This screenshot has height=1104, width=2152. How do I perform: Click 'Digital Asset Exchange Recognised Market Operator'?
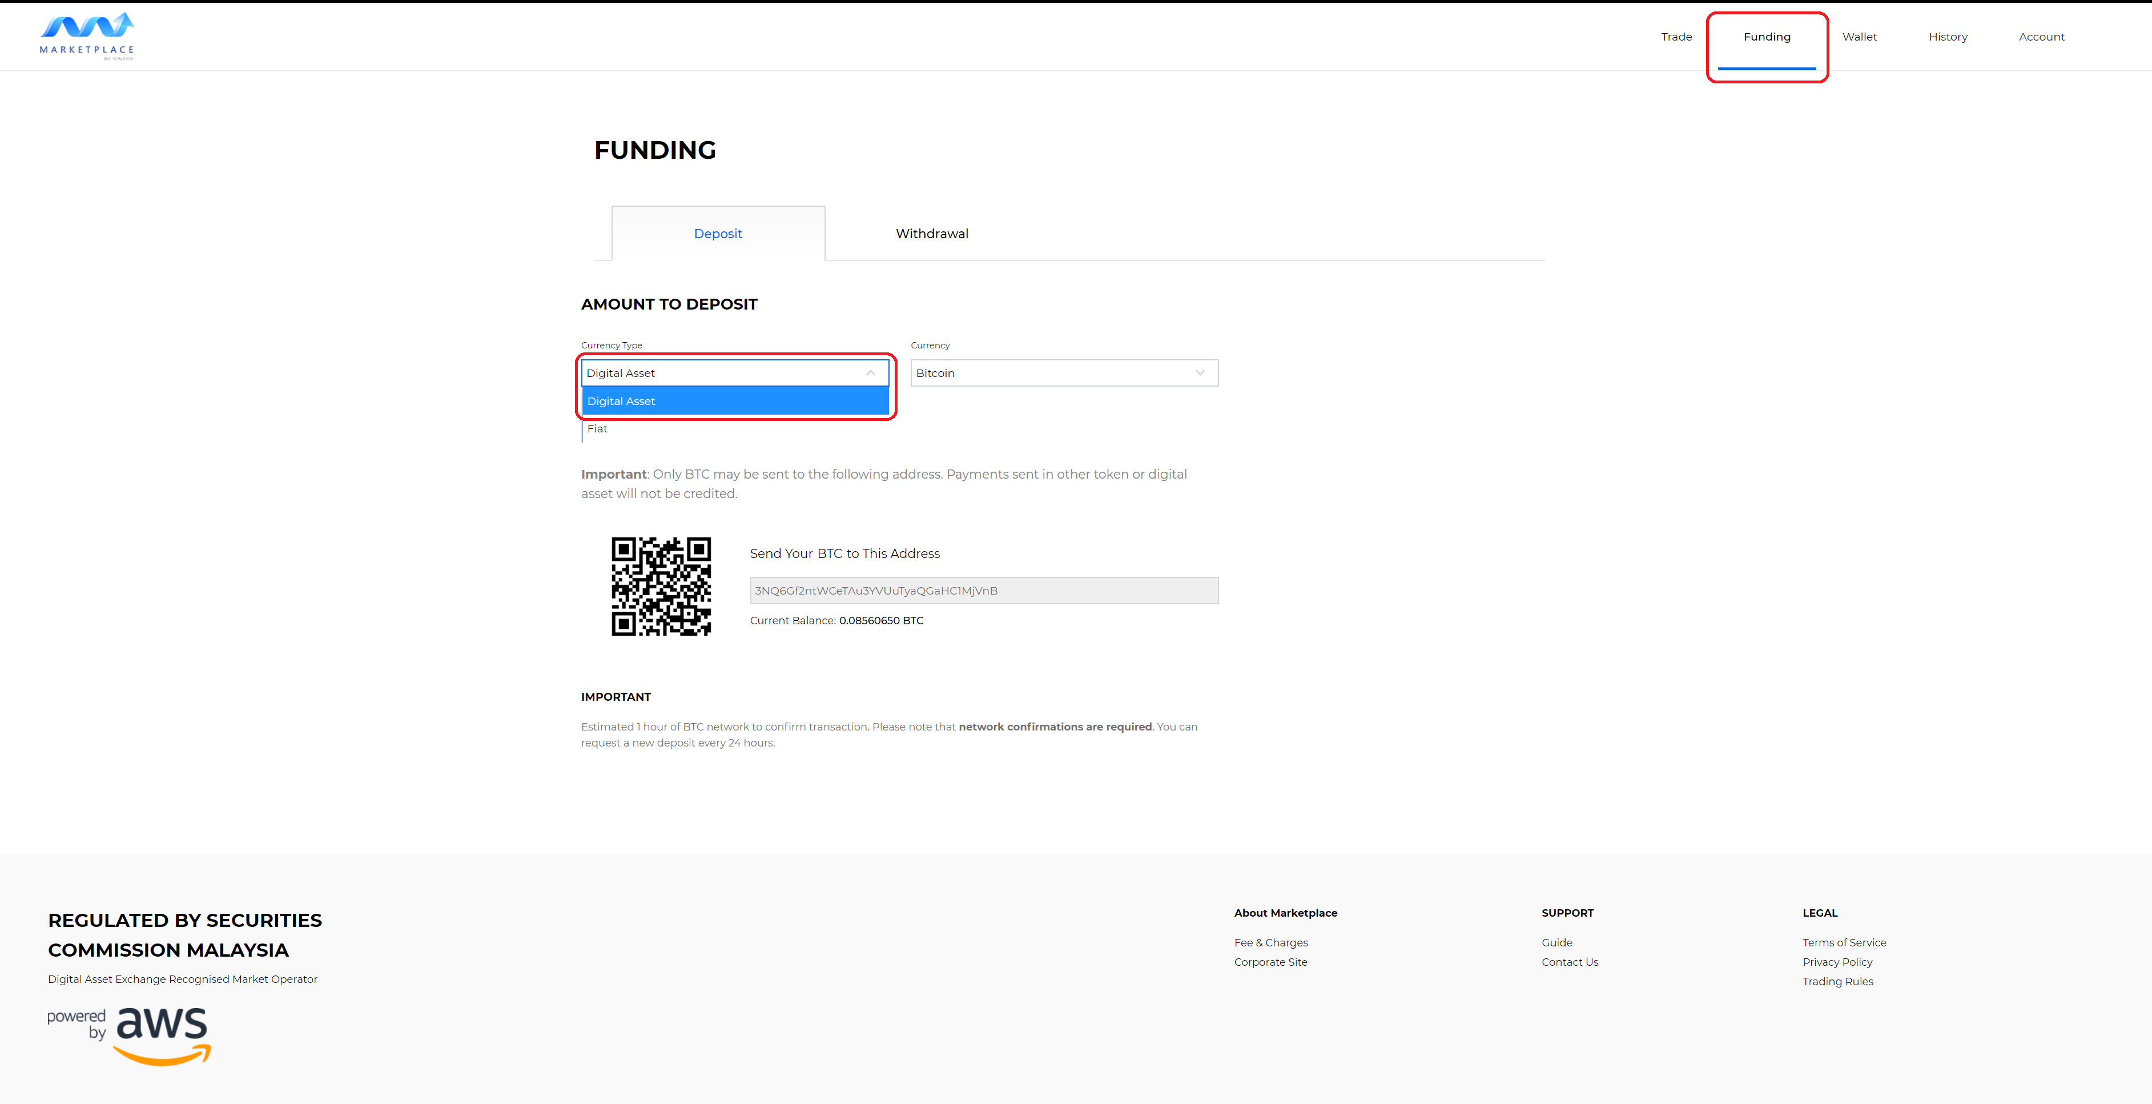coord(182,979)
